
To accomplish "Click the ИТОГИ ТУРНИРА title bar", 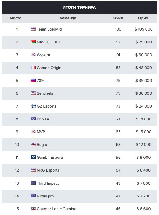I will pos(79,7).
